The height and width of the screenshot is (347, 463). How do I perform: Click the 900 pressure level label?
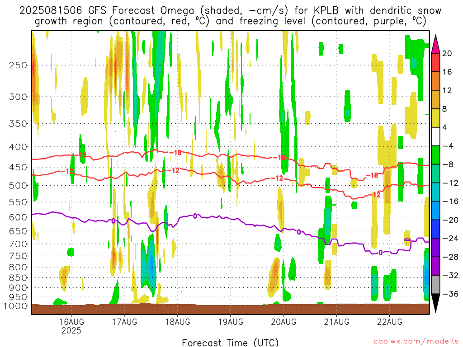(x=18, y=288)
